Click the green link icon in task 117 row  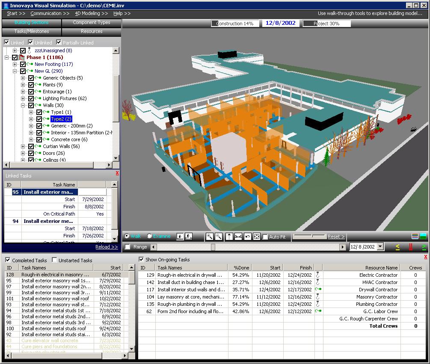pyautogui.click(x=318, y=289)
